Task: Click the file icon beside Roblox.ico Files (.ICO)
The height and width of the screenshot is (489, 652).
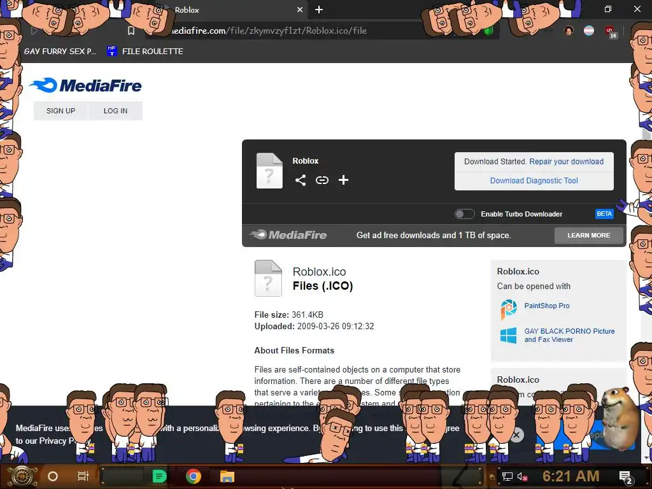Action: tap(268, 278)
